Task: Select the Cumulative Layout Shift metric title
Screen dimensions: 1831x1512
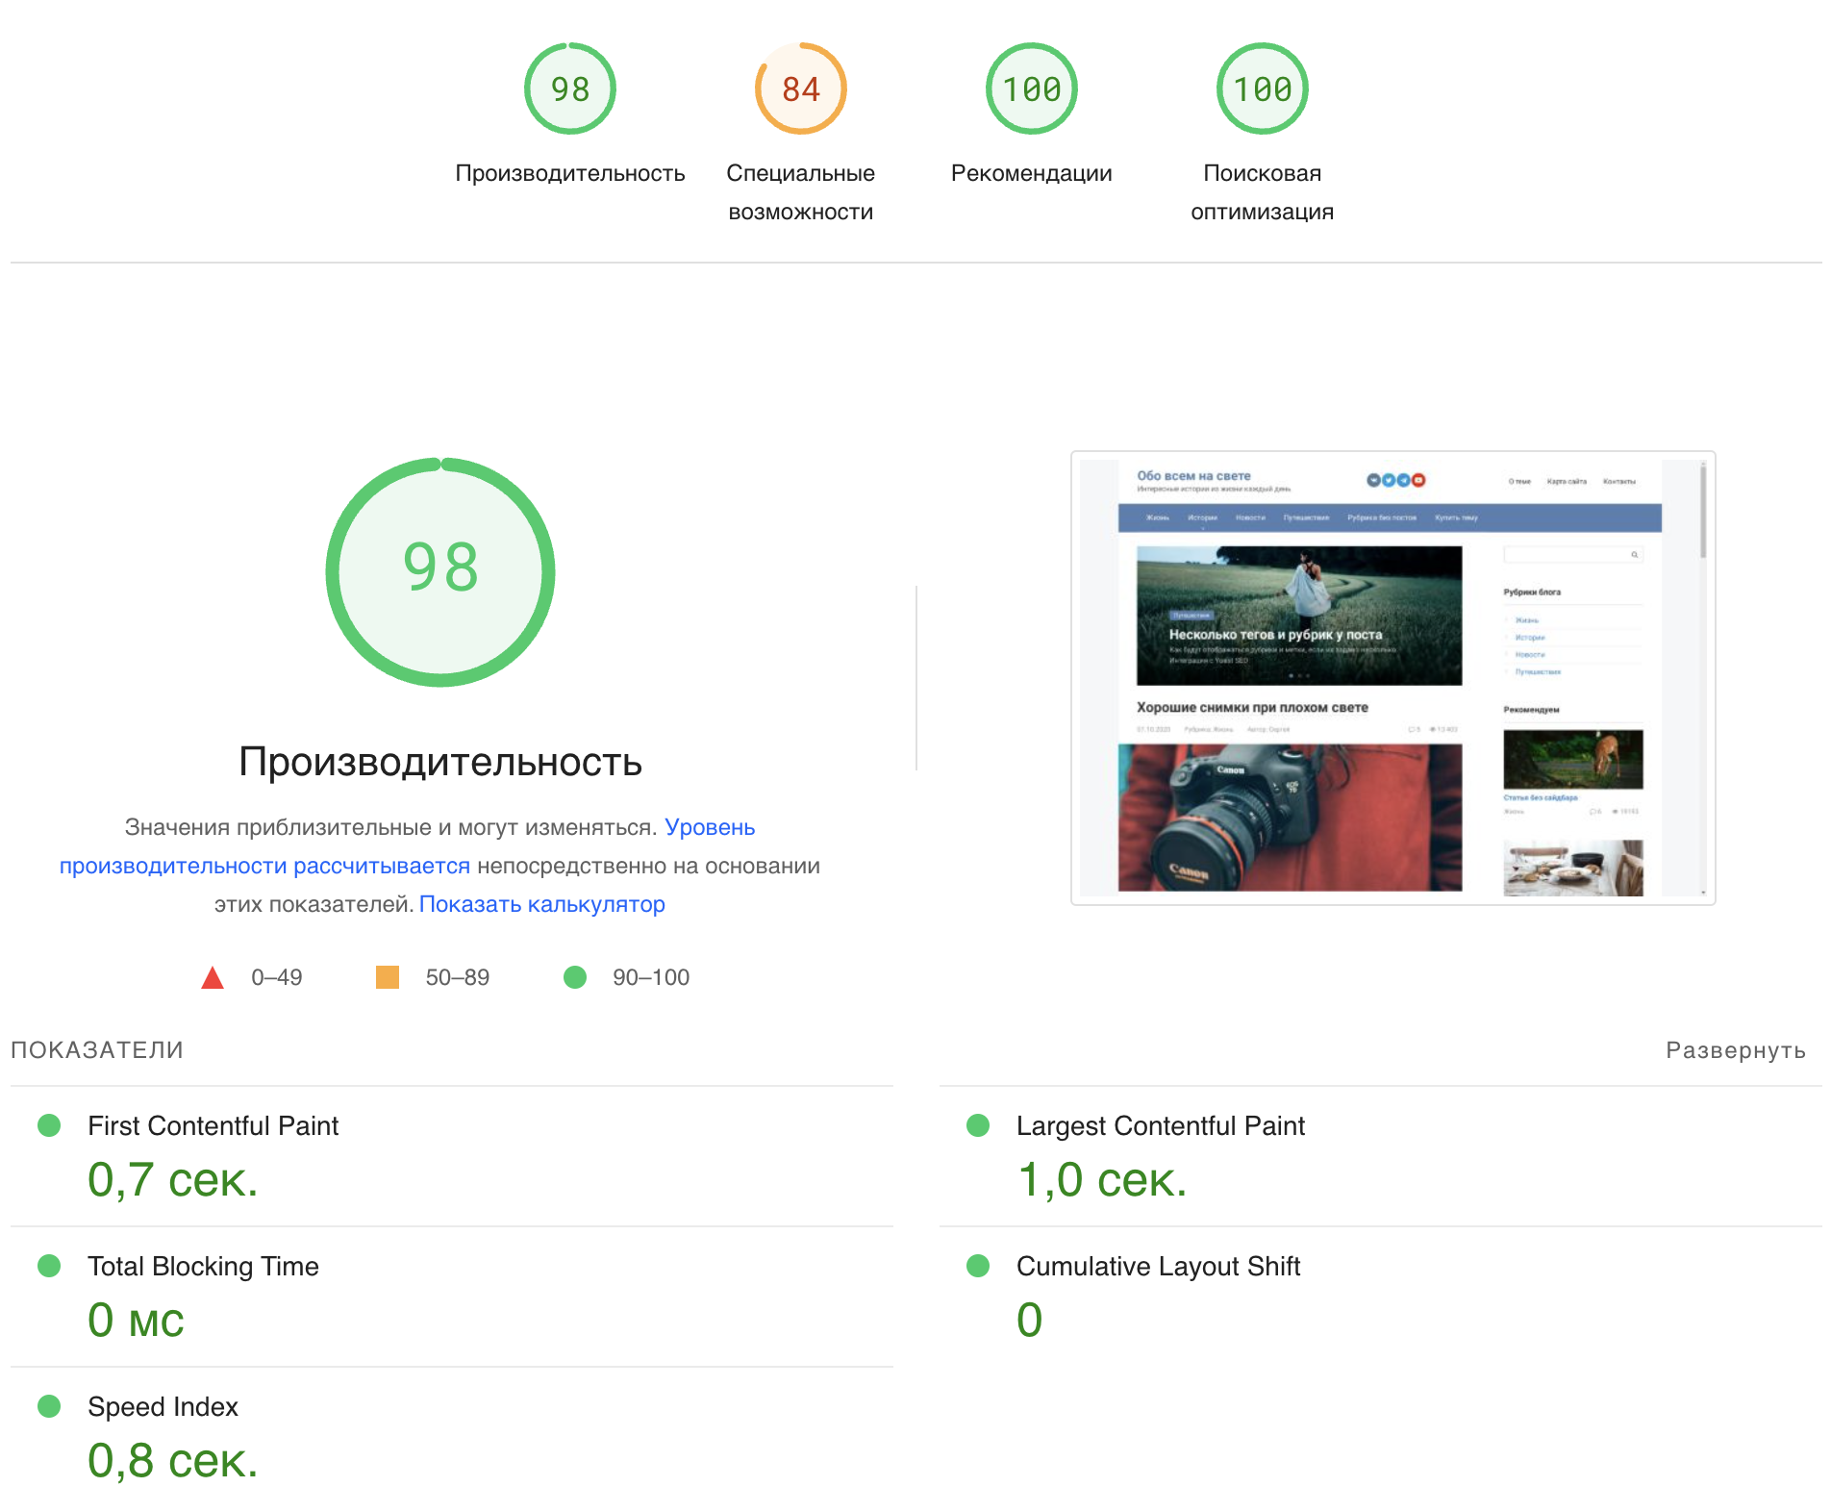Action: coord(1158,1266)
